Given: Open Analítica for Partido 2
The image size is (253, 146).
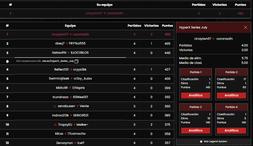Looking at the screenshot, I should 231,95.
